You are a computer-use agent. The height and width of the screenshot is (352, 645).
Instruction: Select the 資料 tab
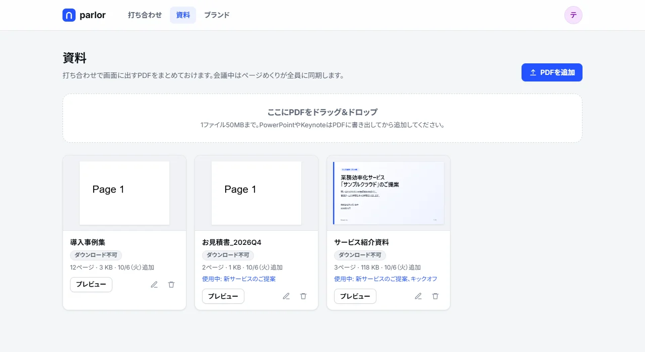pyautogui.click(x=183, y=15)
